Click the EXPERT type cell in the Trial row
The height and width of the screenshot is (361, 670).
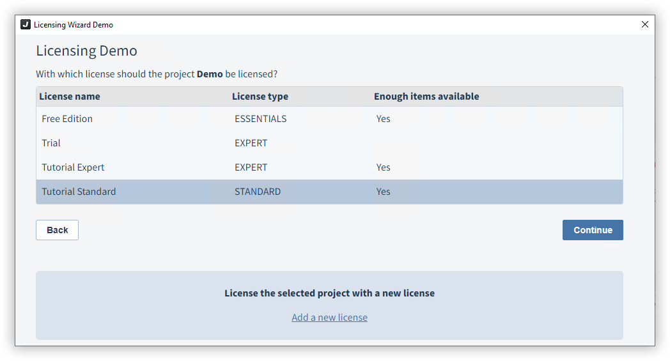(251, 143)
